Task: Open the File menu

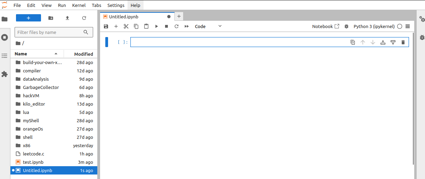Action: tap(17, 5)
